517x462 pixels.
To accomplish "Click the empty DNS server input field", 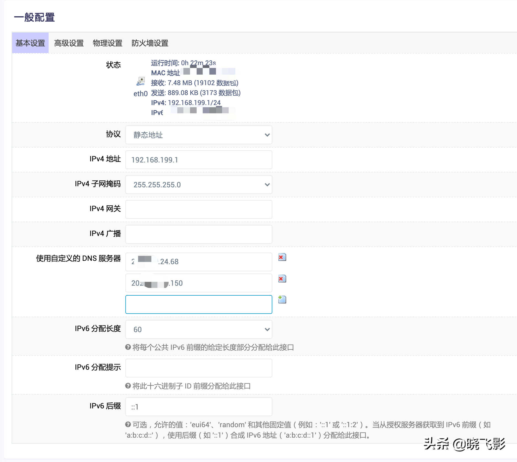I will pos(199,305).
